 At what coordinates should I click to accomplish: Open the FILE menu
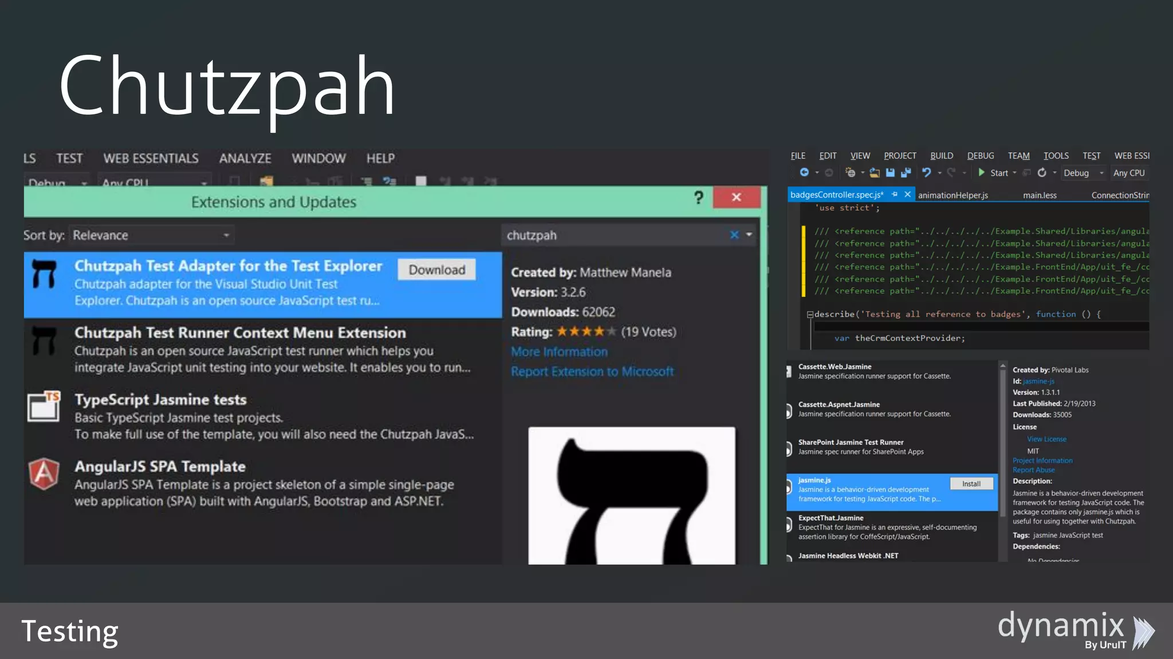point(798,156)
